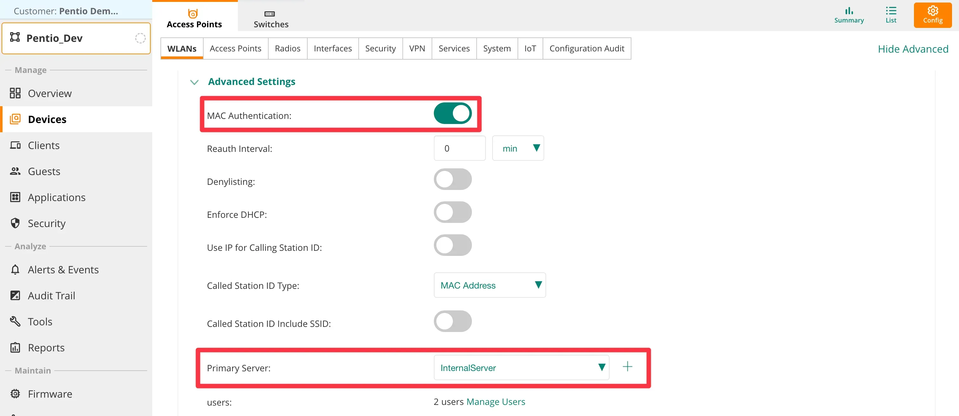Enable the Denylisting toggle
959x416 pixels.
tap(452, 179)
